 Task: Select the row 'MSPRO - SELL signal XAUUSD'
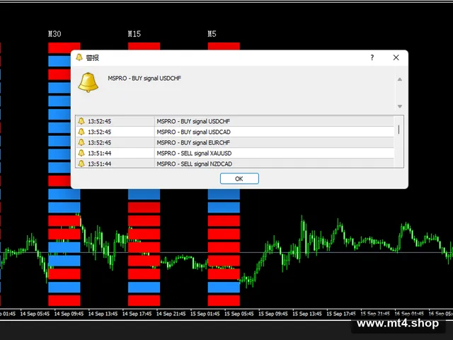tap(235, 153)
